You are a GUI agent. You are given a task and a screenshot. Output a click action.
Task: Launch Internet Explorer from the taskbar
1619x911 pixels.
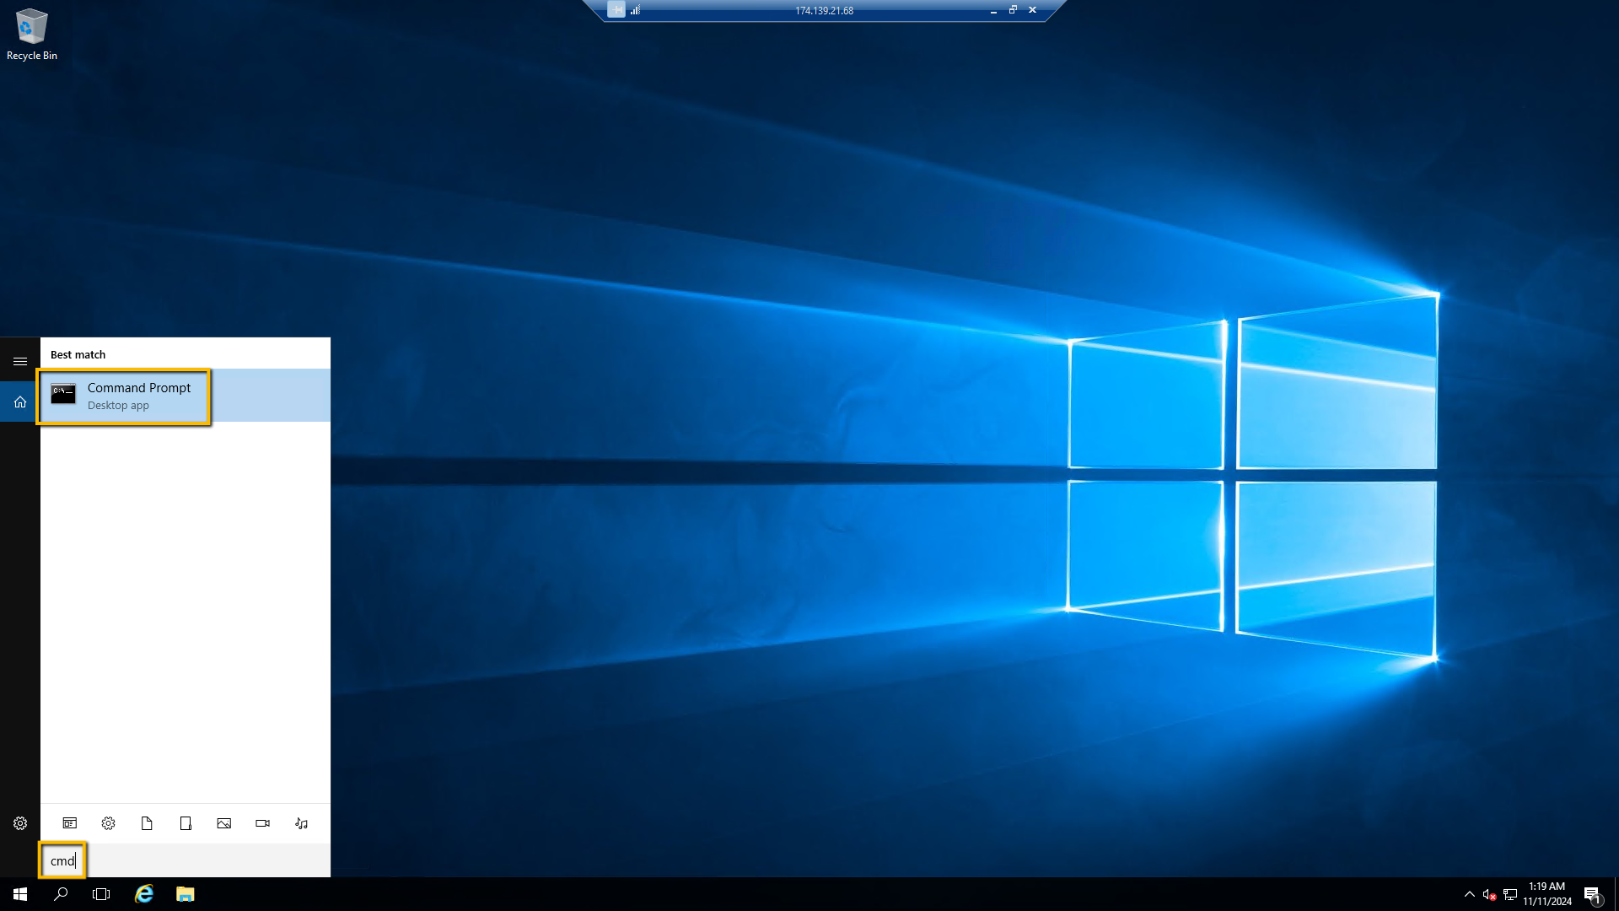144,894
